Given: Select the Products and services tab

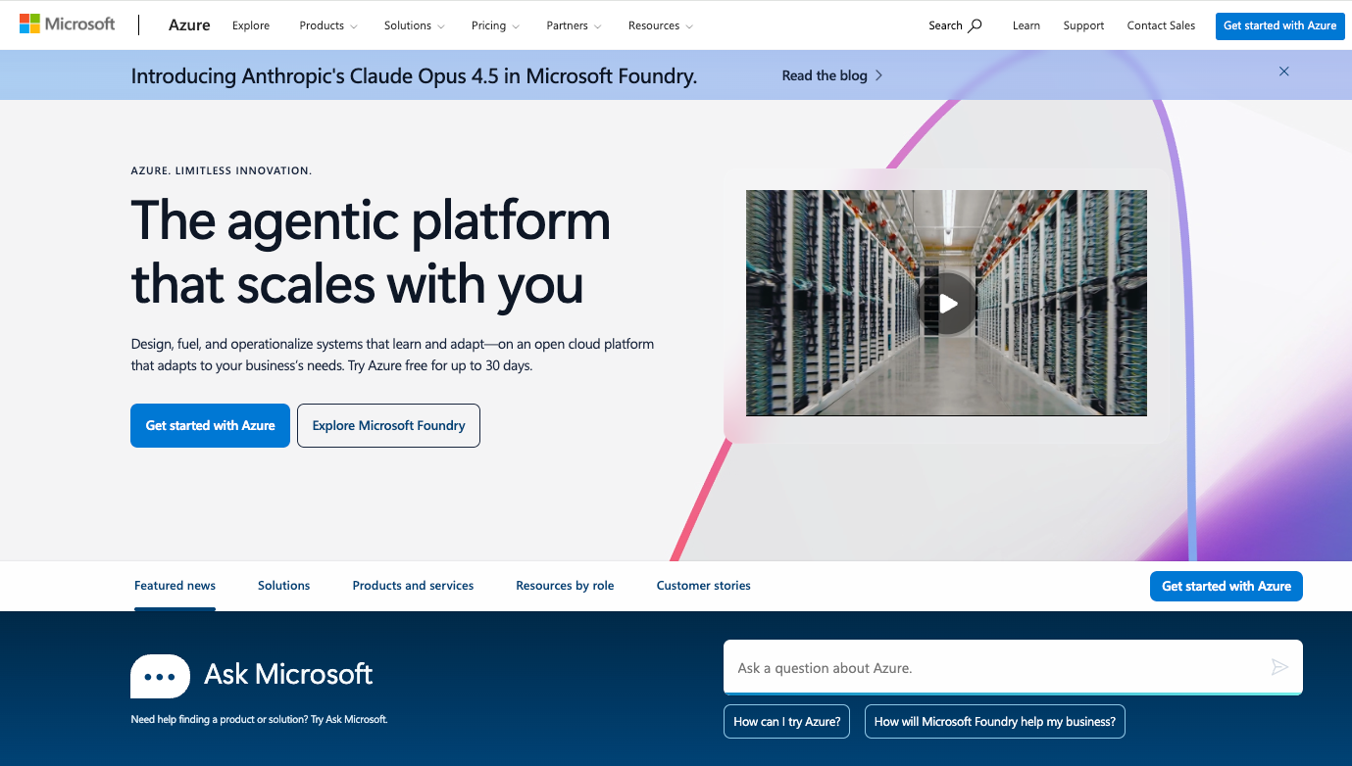Looking at the screenshot, I should coord(413,585).
